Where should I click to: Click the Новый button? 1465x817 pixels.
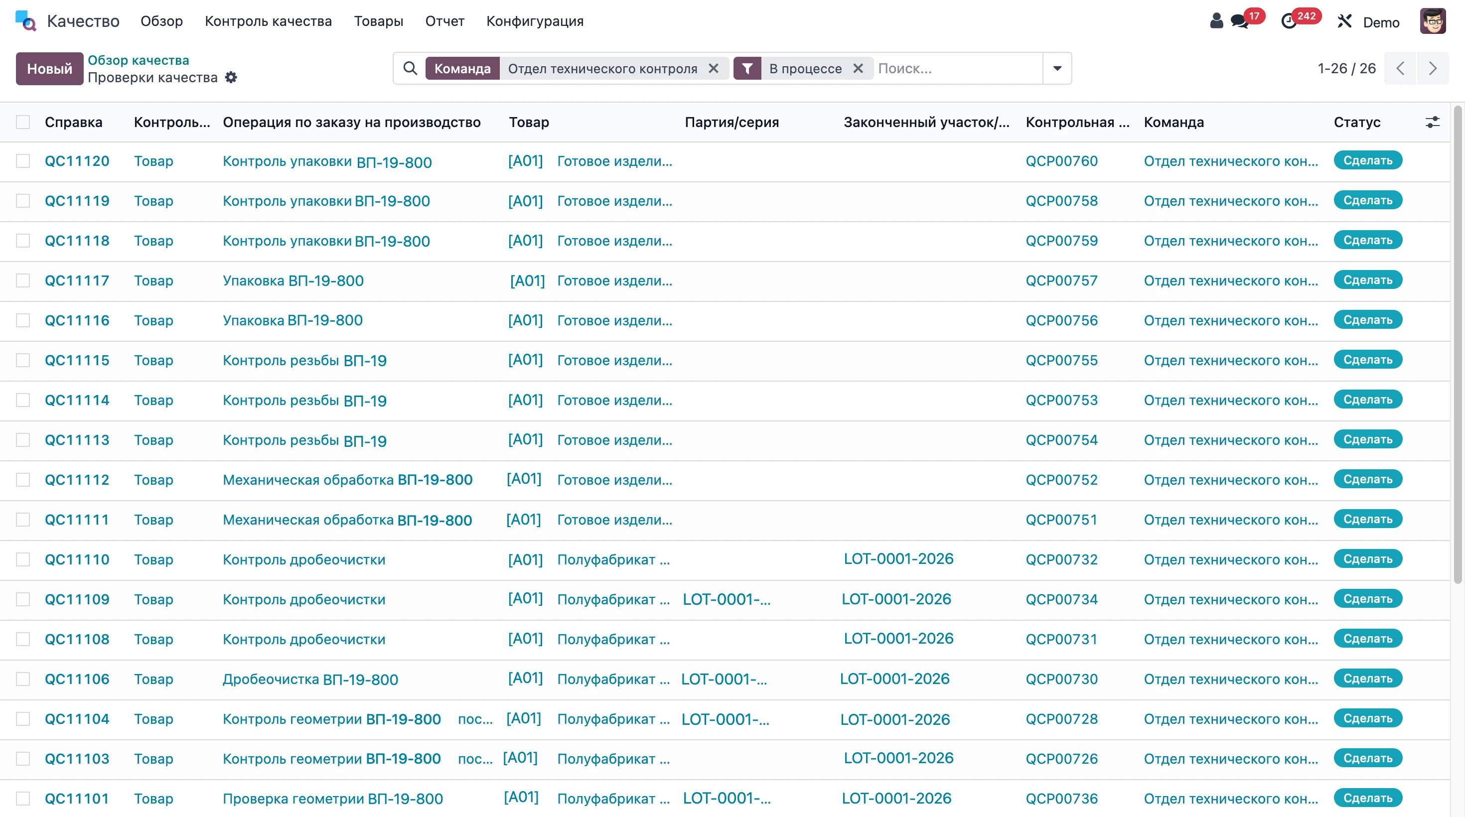[x=49, y=69]
